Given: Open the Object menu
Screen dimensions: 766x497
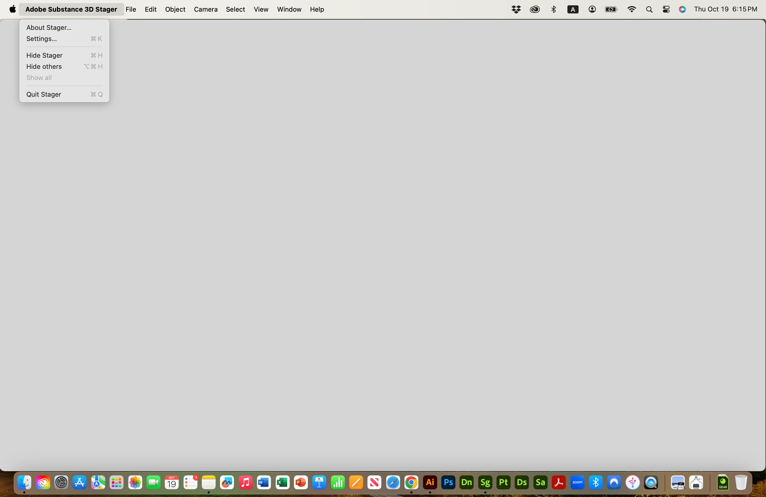Looking at the screenshot, I should (175, 9).
